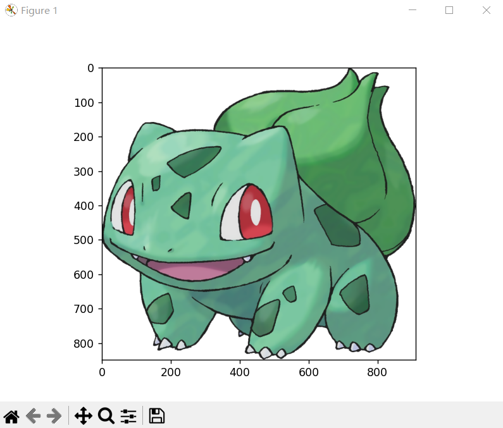Viewport: 503px width, 428px height.
Task: Select the Zoom to rectangle magnifier
Action: (x=106, y=416)
